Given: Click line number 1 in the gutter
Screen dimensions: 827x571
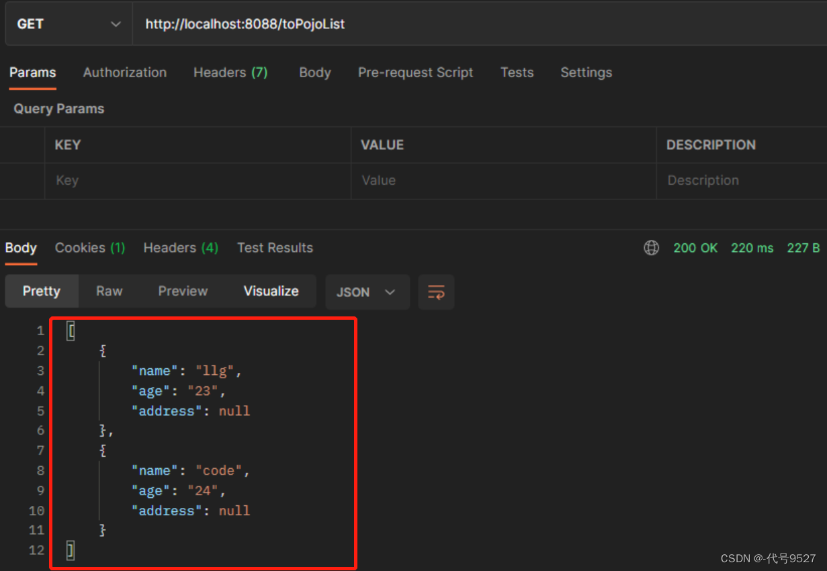Looking at the screenshot, I should coord(40,331).
